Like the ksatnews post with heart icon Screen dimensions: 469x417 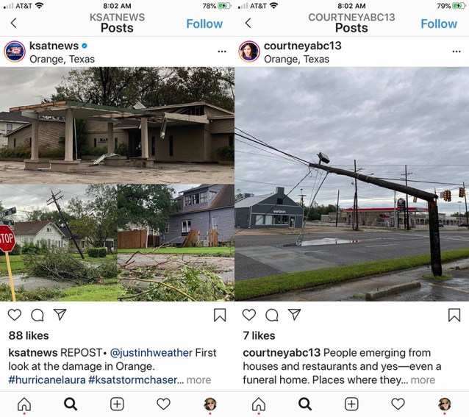tap(15, 315)
